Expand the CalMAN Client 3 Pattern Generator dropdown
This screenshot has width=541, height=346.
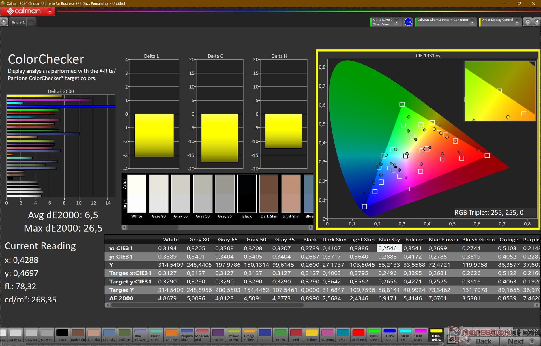click(x=472, y=22)
